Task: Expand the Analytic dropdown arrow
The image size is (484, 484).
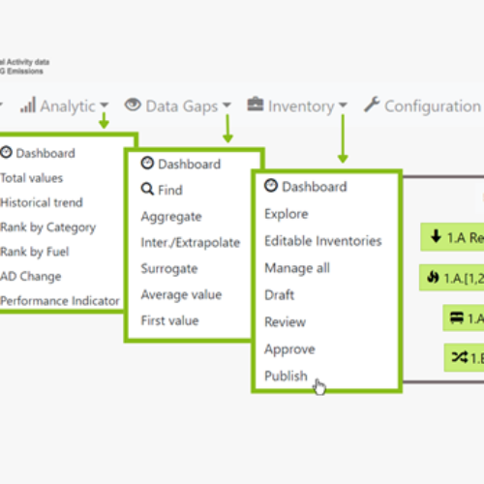Action: tap(105, 106)
